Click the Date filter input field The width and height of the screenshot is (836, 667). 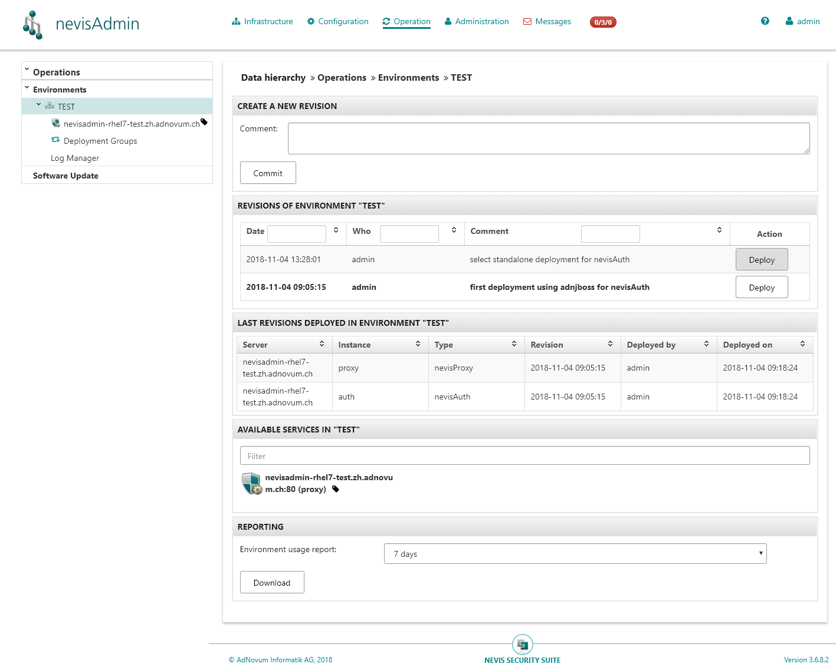point(297,234)
